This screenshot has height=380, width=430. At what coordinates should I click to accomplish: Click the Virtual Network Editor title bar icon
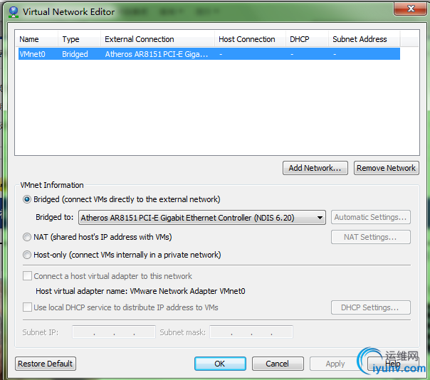point(14,12)
